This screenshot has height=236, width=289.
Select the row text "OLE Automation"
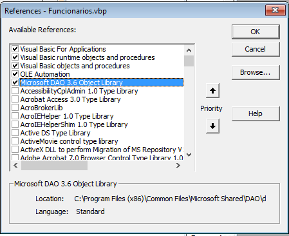pyautogui.click(x=45, y=74)
